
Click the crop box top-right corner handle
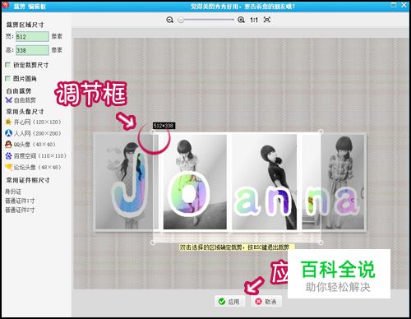coord(321,132)
